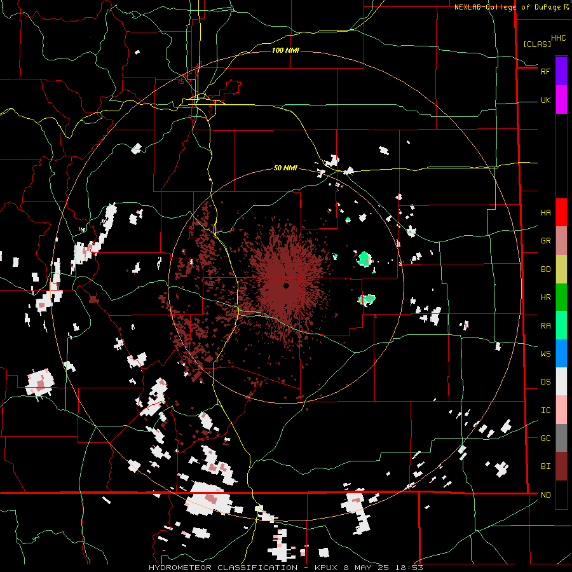Click the UK legend label
Screen dimensions: 572x572
(545, 100)
